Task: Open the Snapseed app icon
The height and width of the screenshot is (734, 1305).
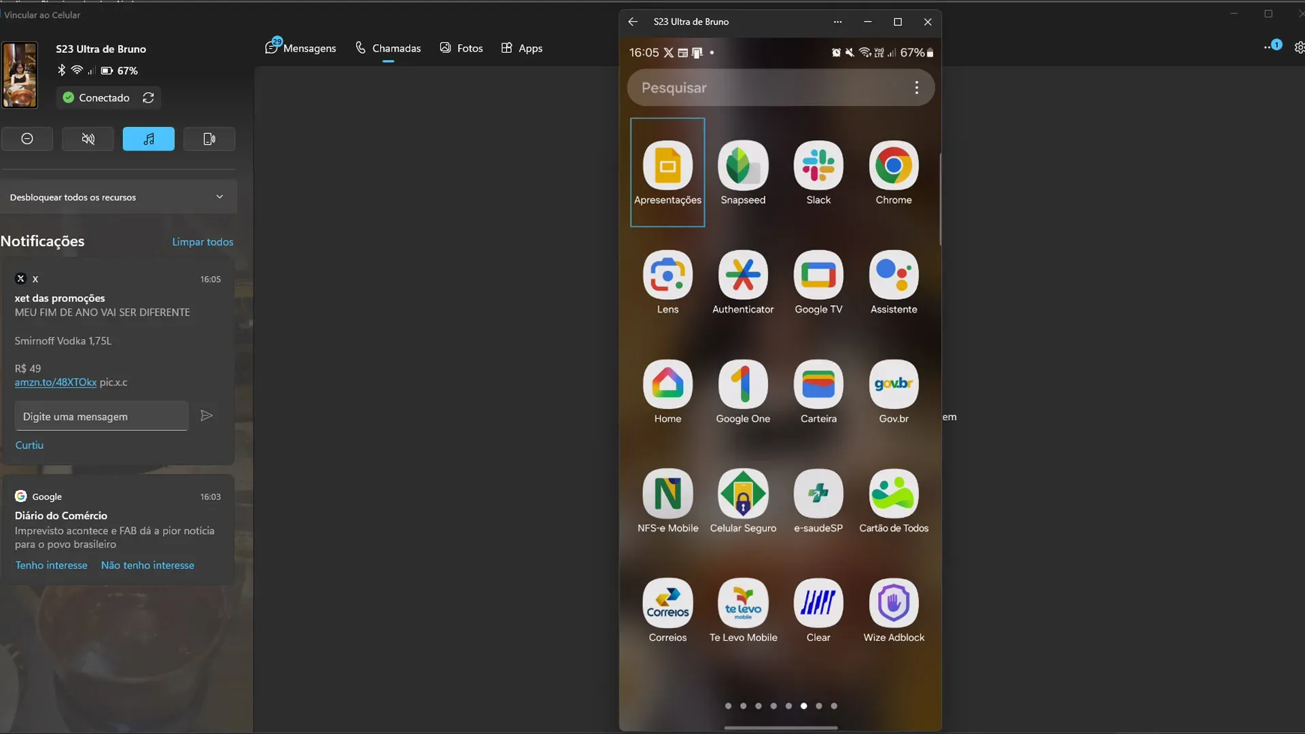Action: click(x=743, y=166)
